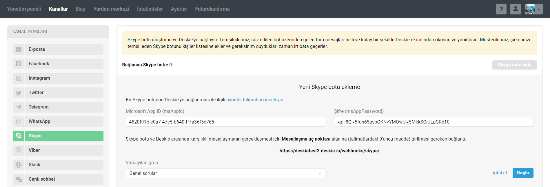Click the E-posta envelope icon

point(19,49)
